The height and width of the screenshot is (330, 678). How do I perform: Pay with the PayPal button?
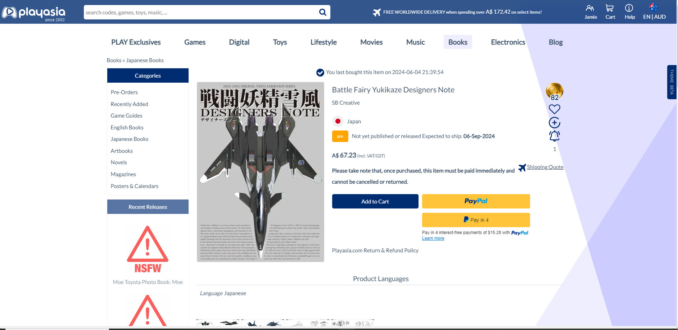pos(476,201)
